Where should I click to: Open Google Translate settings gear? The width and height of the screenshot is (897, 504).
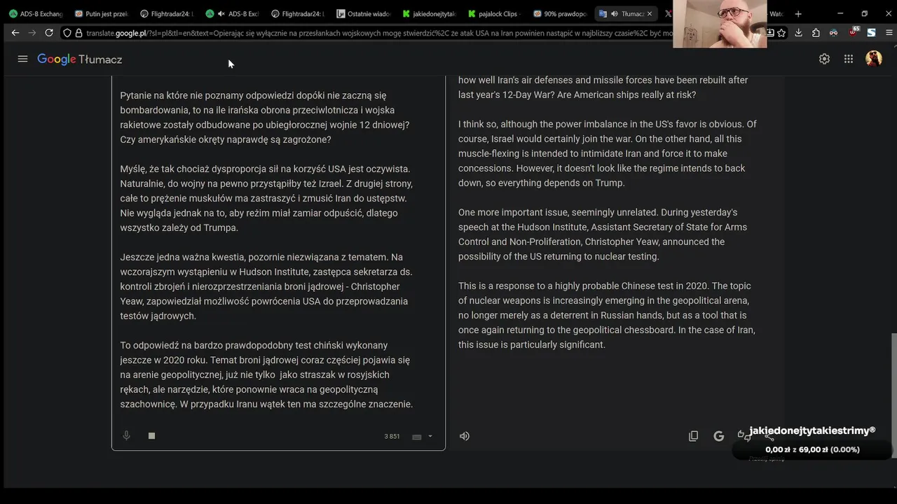pyautogui.click(x=824, y=59)
